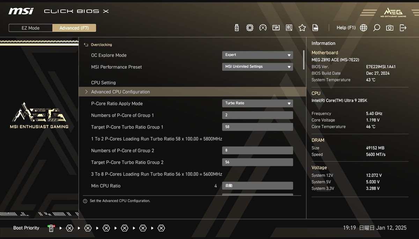Open the speedometer gauge icon
The image size is (419, 239).
(263, 28)
